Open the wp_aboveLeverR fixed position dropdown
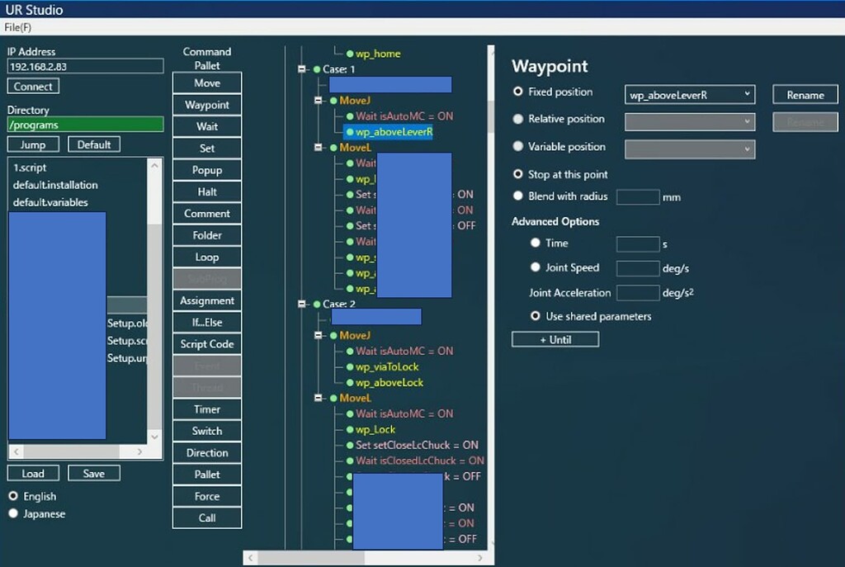845x567 pixels. tap(690, 95)
